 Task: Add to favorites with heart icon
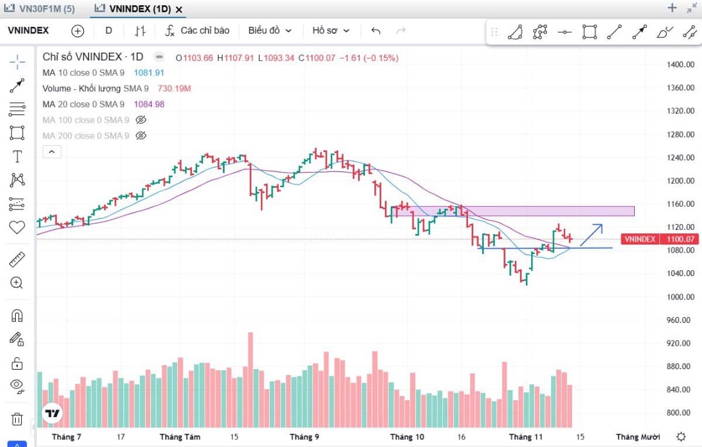[x=17, y=228]
